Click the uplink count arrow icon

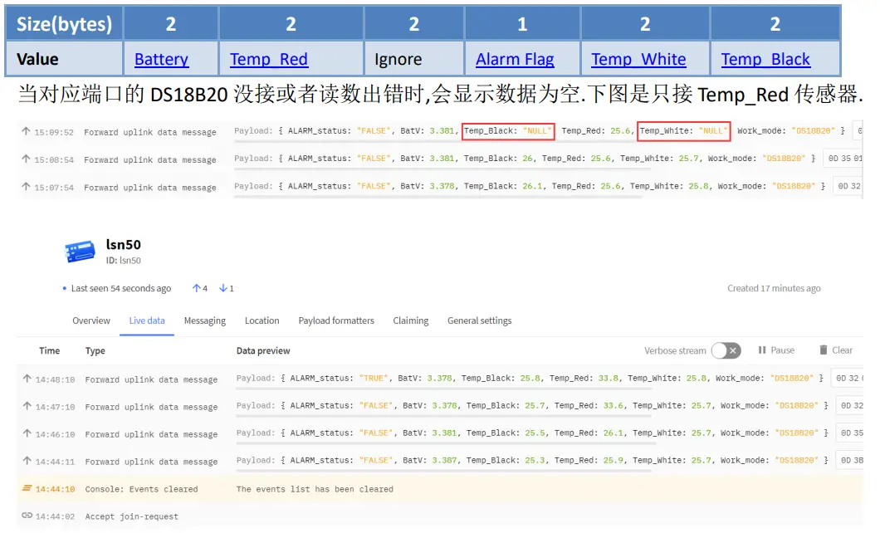point(196,289)
